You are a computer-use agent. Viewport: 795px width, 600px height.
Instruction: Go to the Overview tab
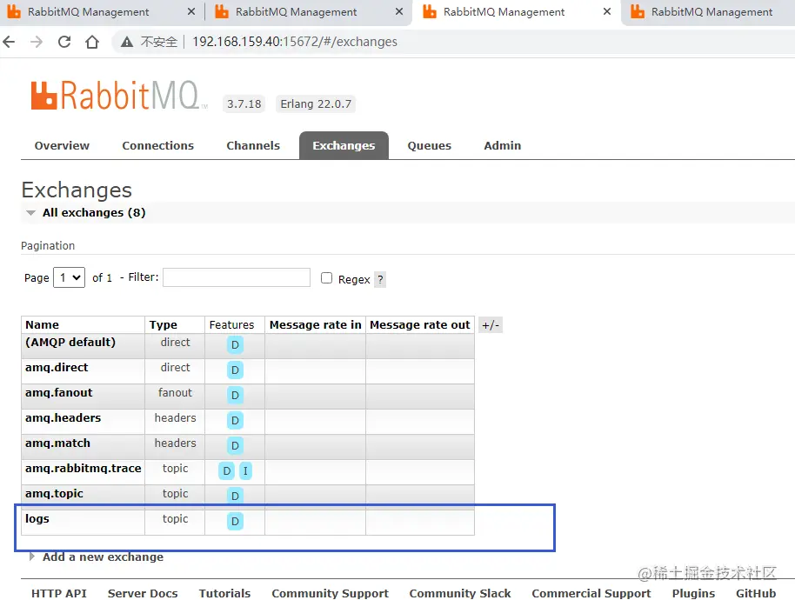point(62,146)
